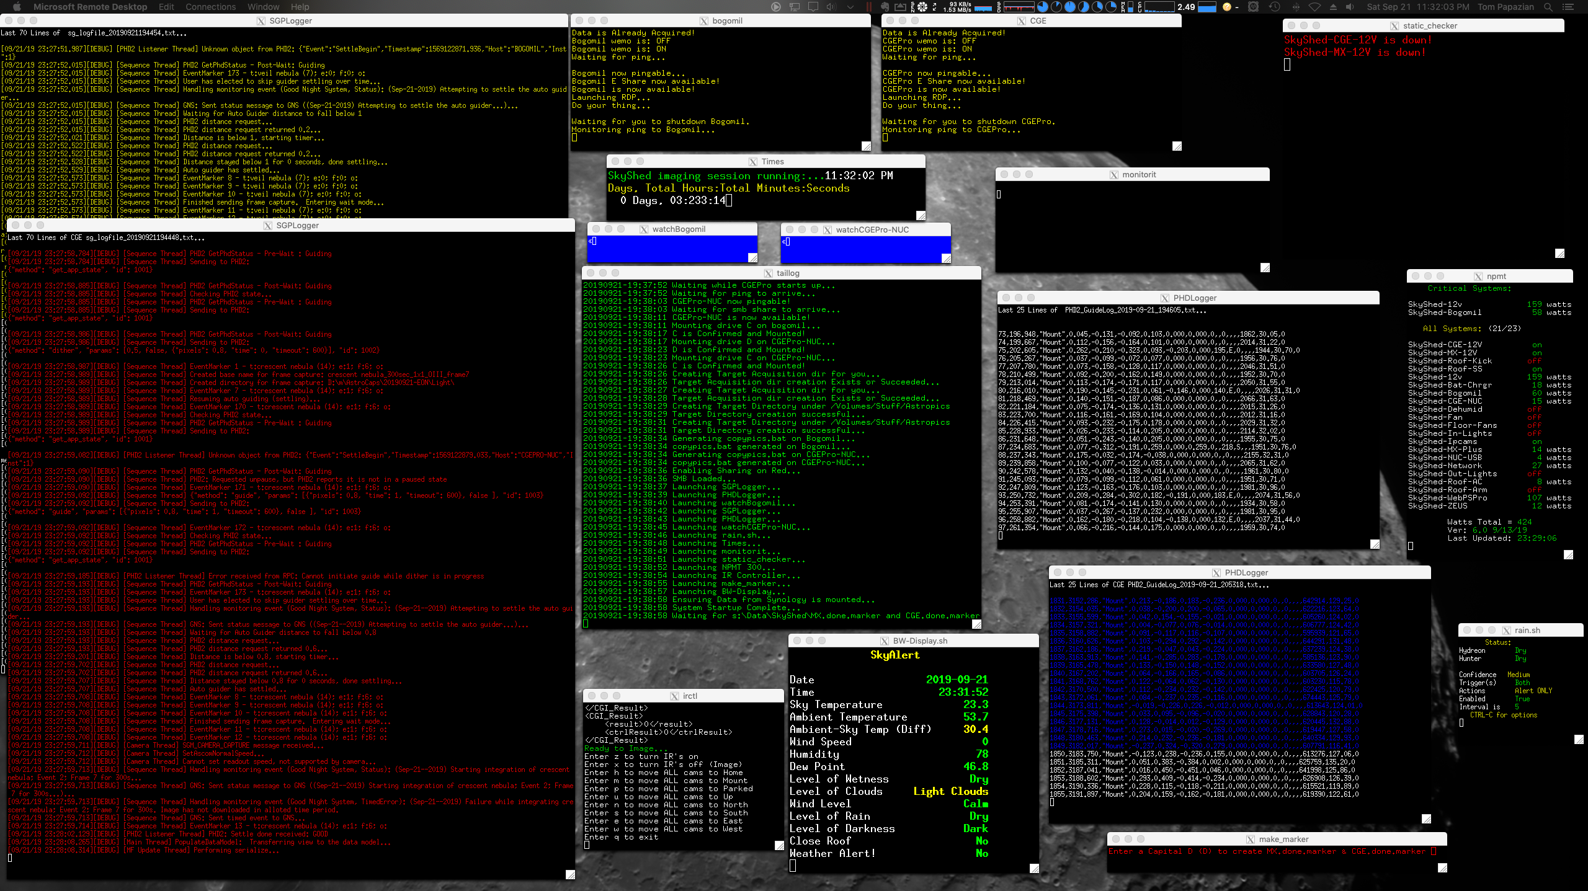Open Spotlight search magnifier icon
This screenshot has height=891, width=1588.
1548,7
